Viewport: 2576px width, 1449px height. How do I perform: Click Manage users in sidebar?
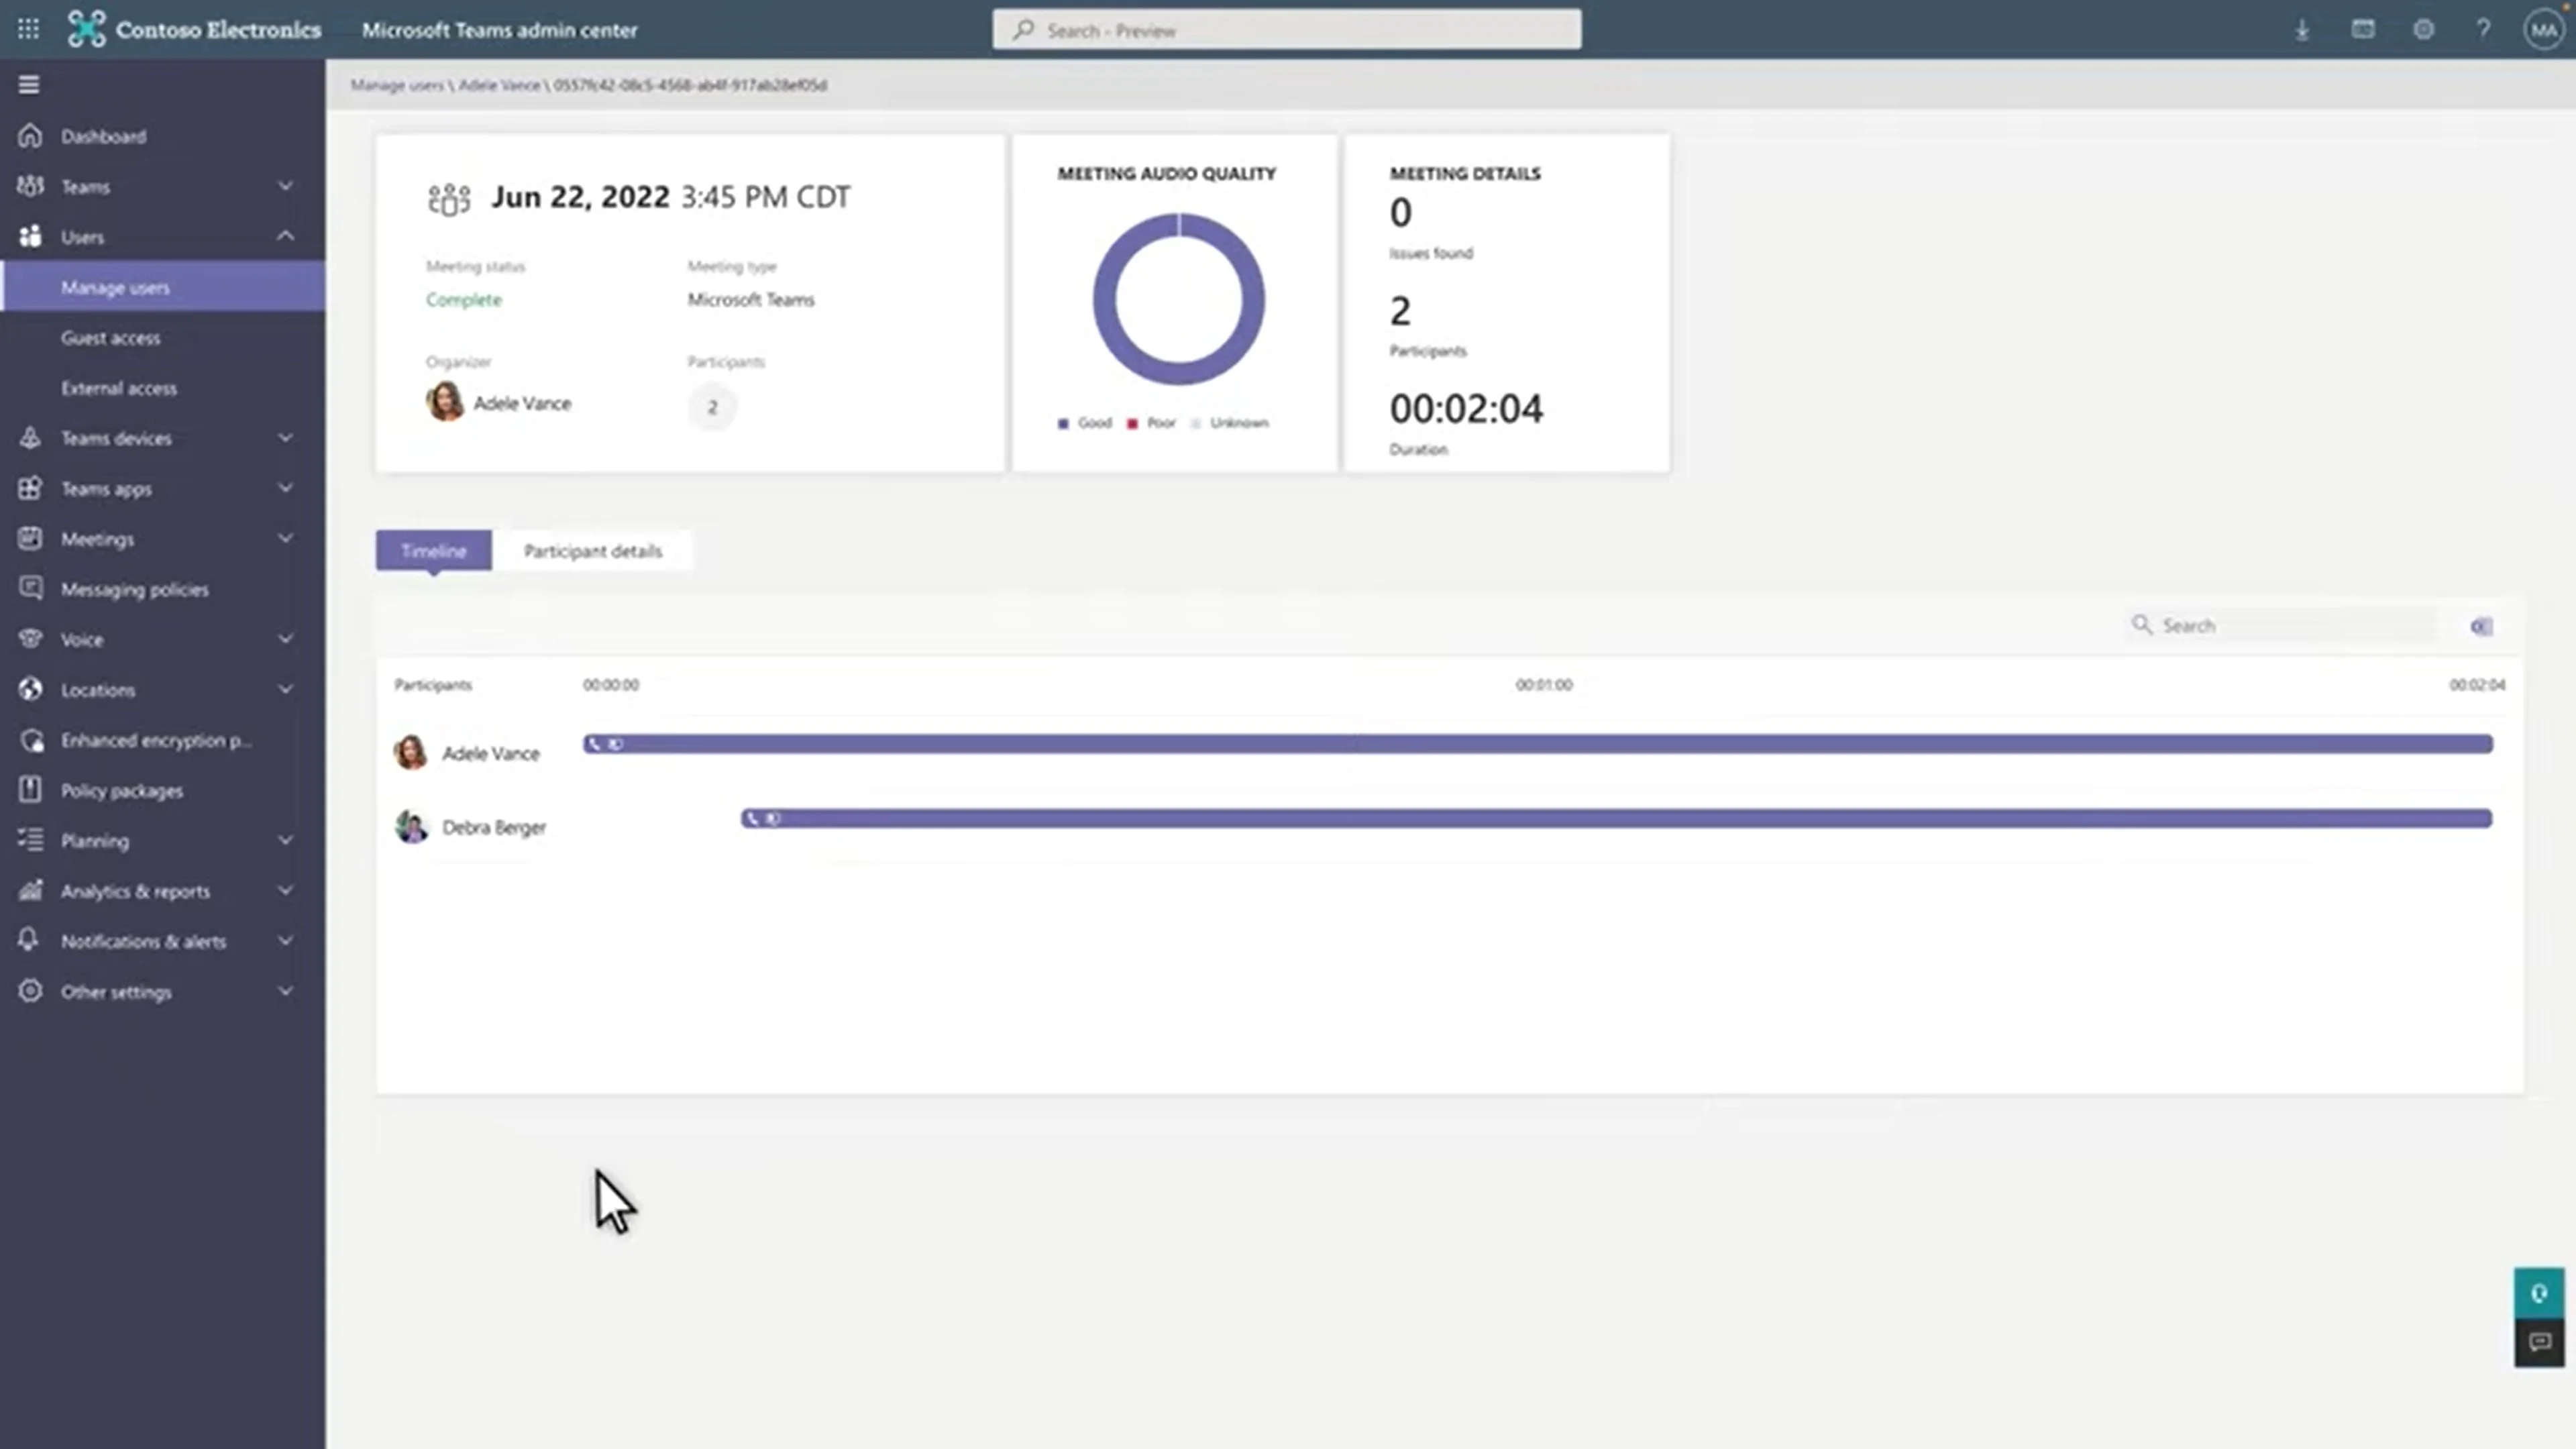coord(115,286)
